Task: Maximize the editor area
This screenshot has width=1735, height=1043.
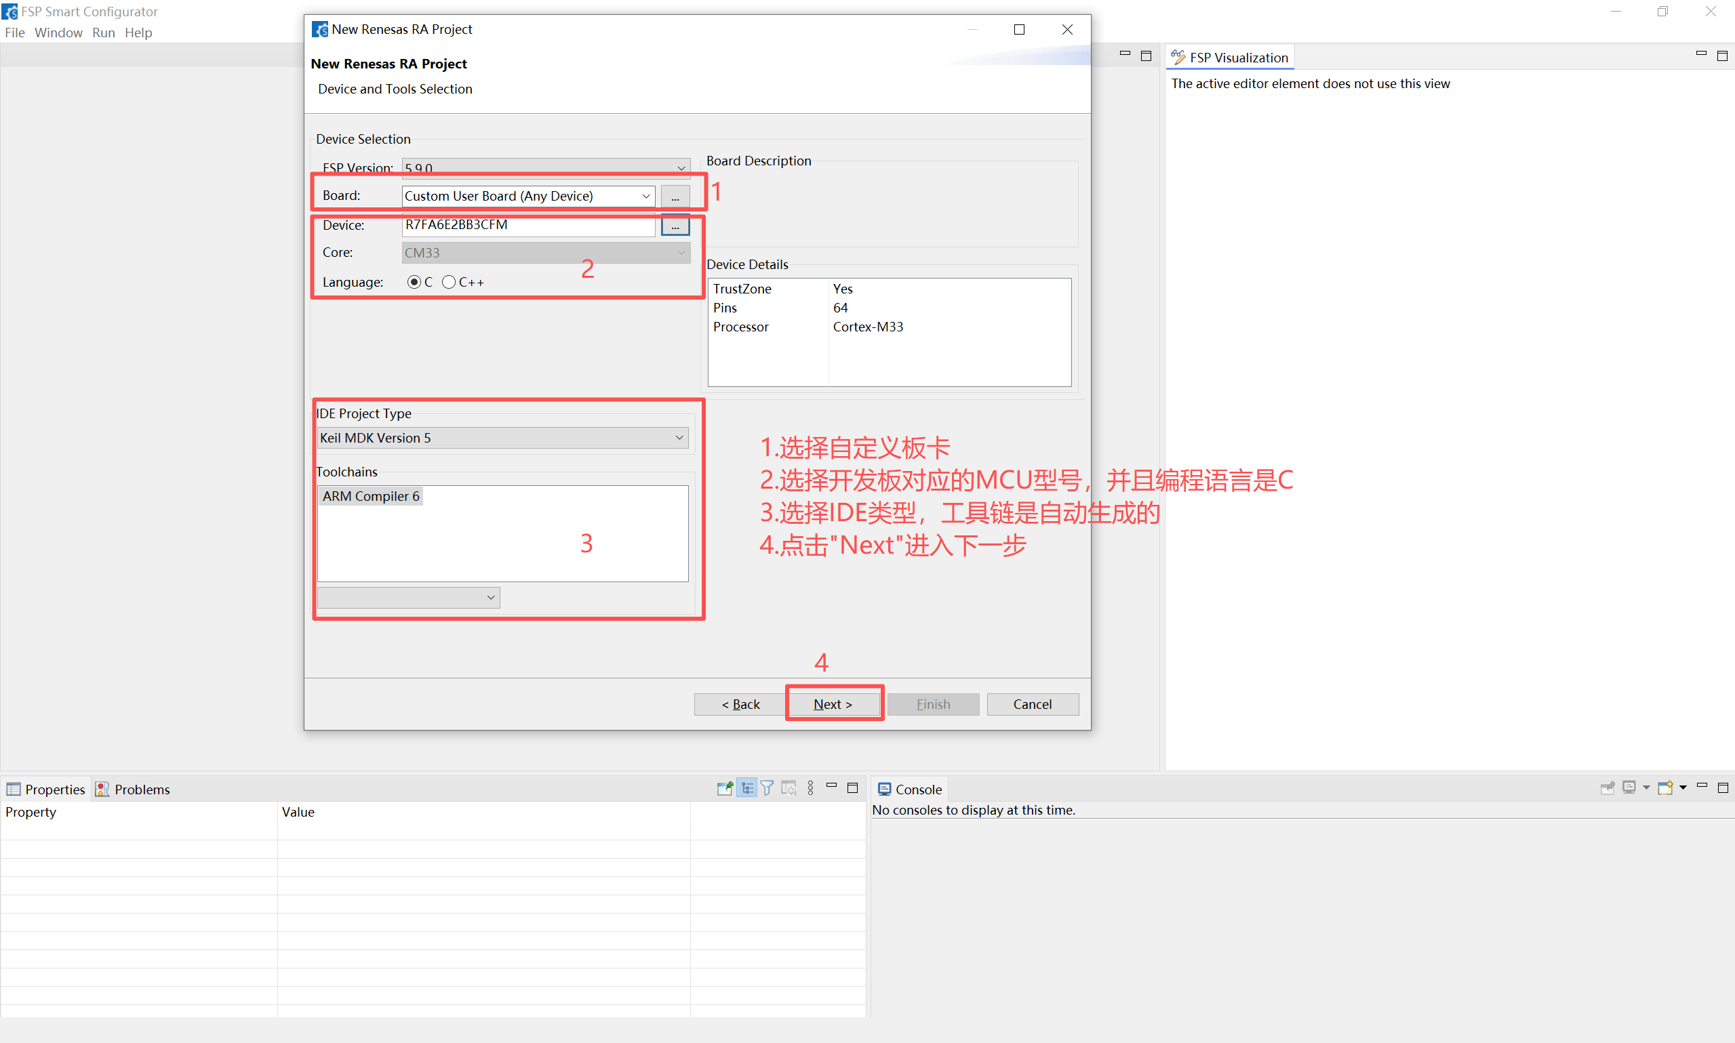Action: coord(1146,56)
